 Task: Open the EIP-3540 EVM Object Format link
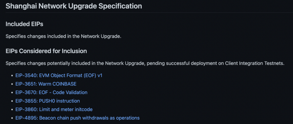coord(59,76)
